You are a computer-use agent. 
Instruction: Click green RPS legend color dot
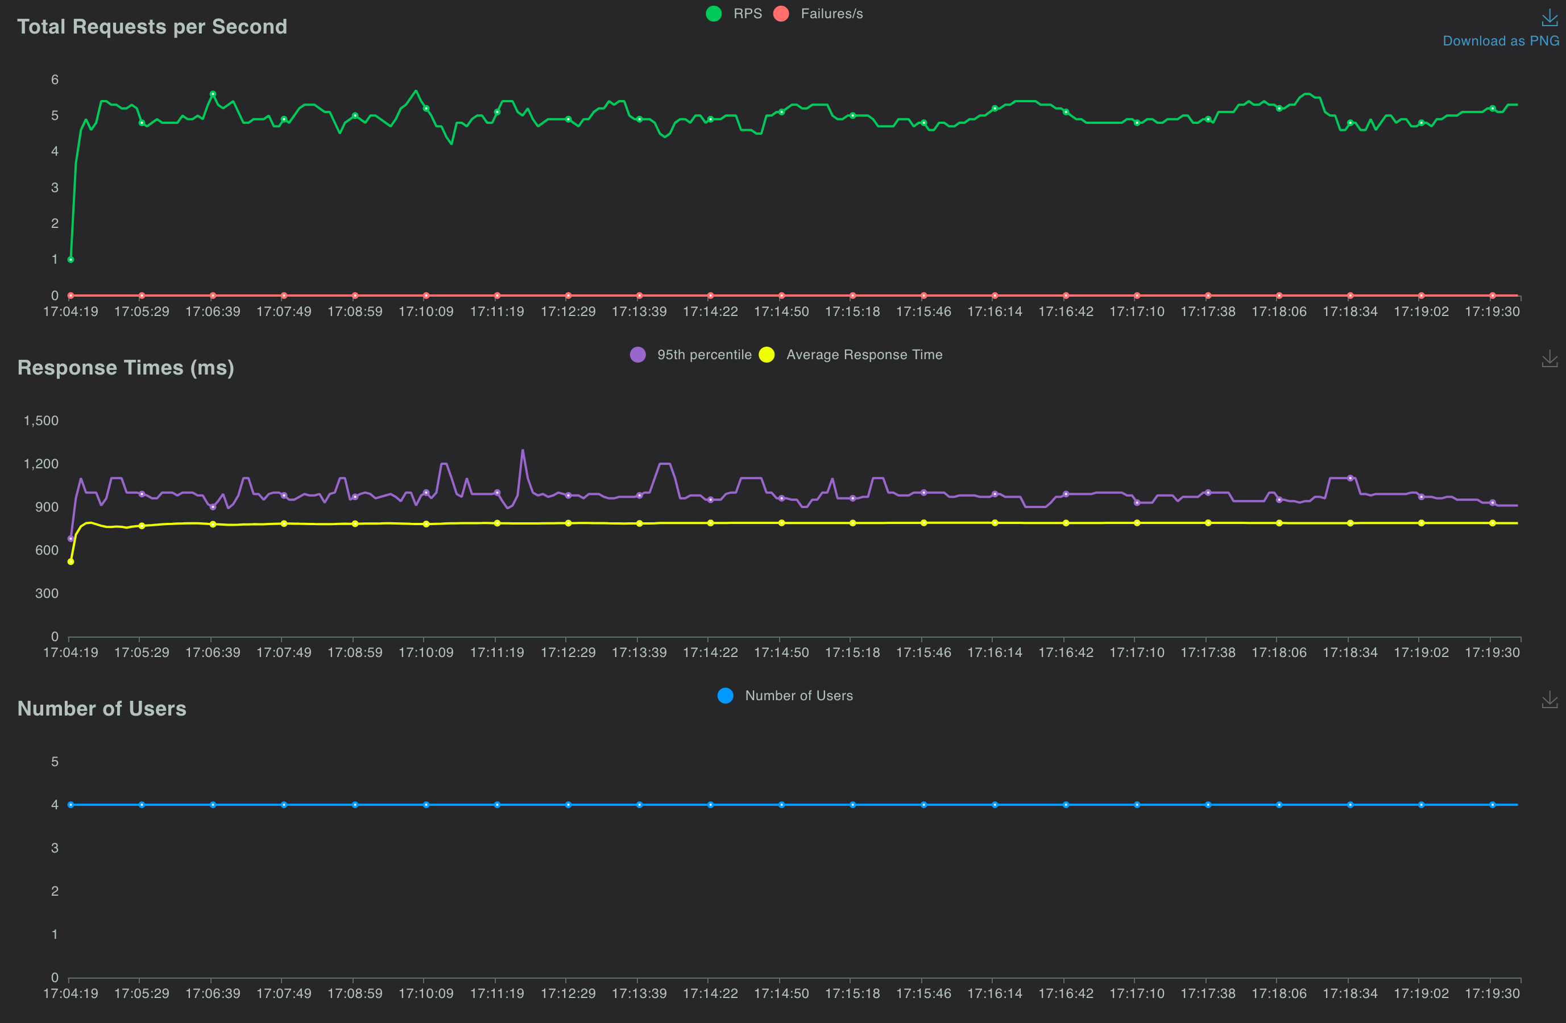[x=714, y=14]
